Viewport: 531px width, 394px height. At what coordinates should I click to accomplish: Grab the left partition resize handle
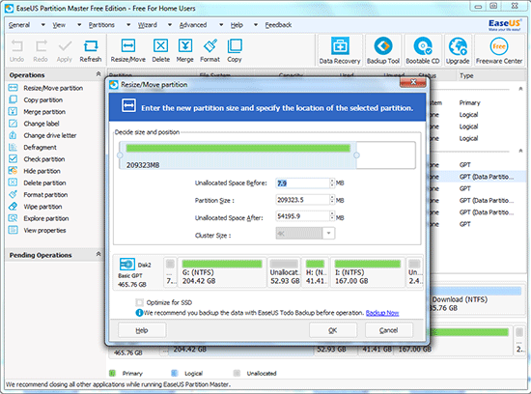(x=120, y=155)
